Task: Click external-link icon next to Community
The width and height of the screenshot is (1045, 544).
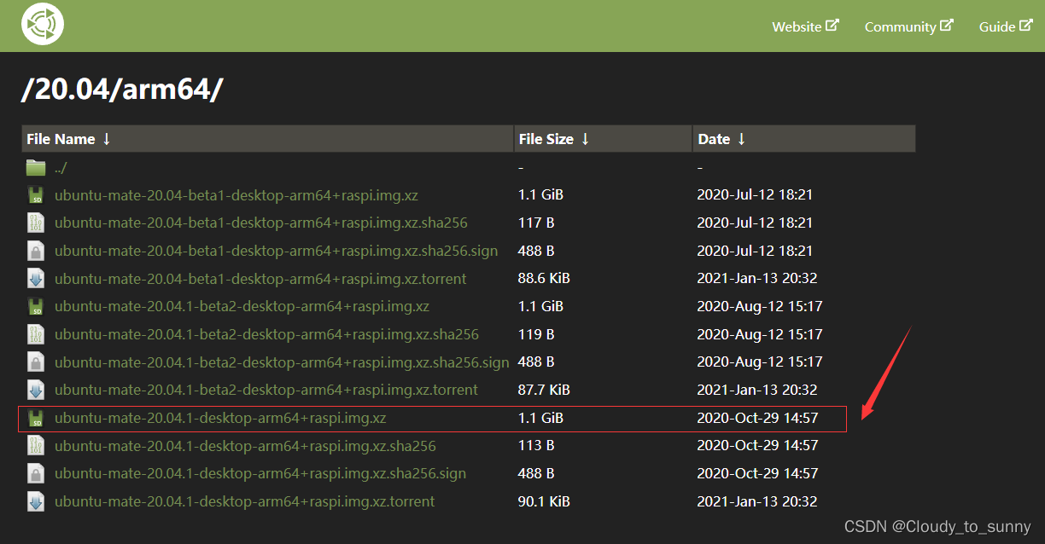Action: (947, 26)
